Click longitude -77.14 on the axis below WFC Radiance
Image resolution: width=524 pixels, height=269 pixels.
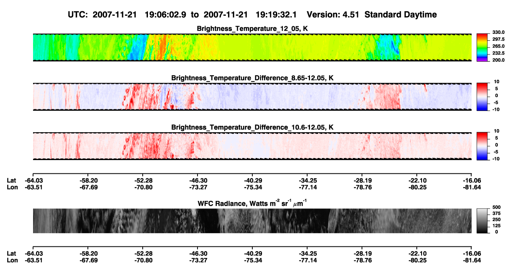point(307,260)
